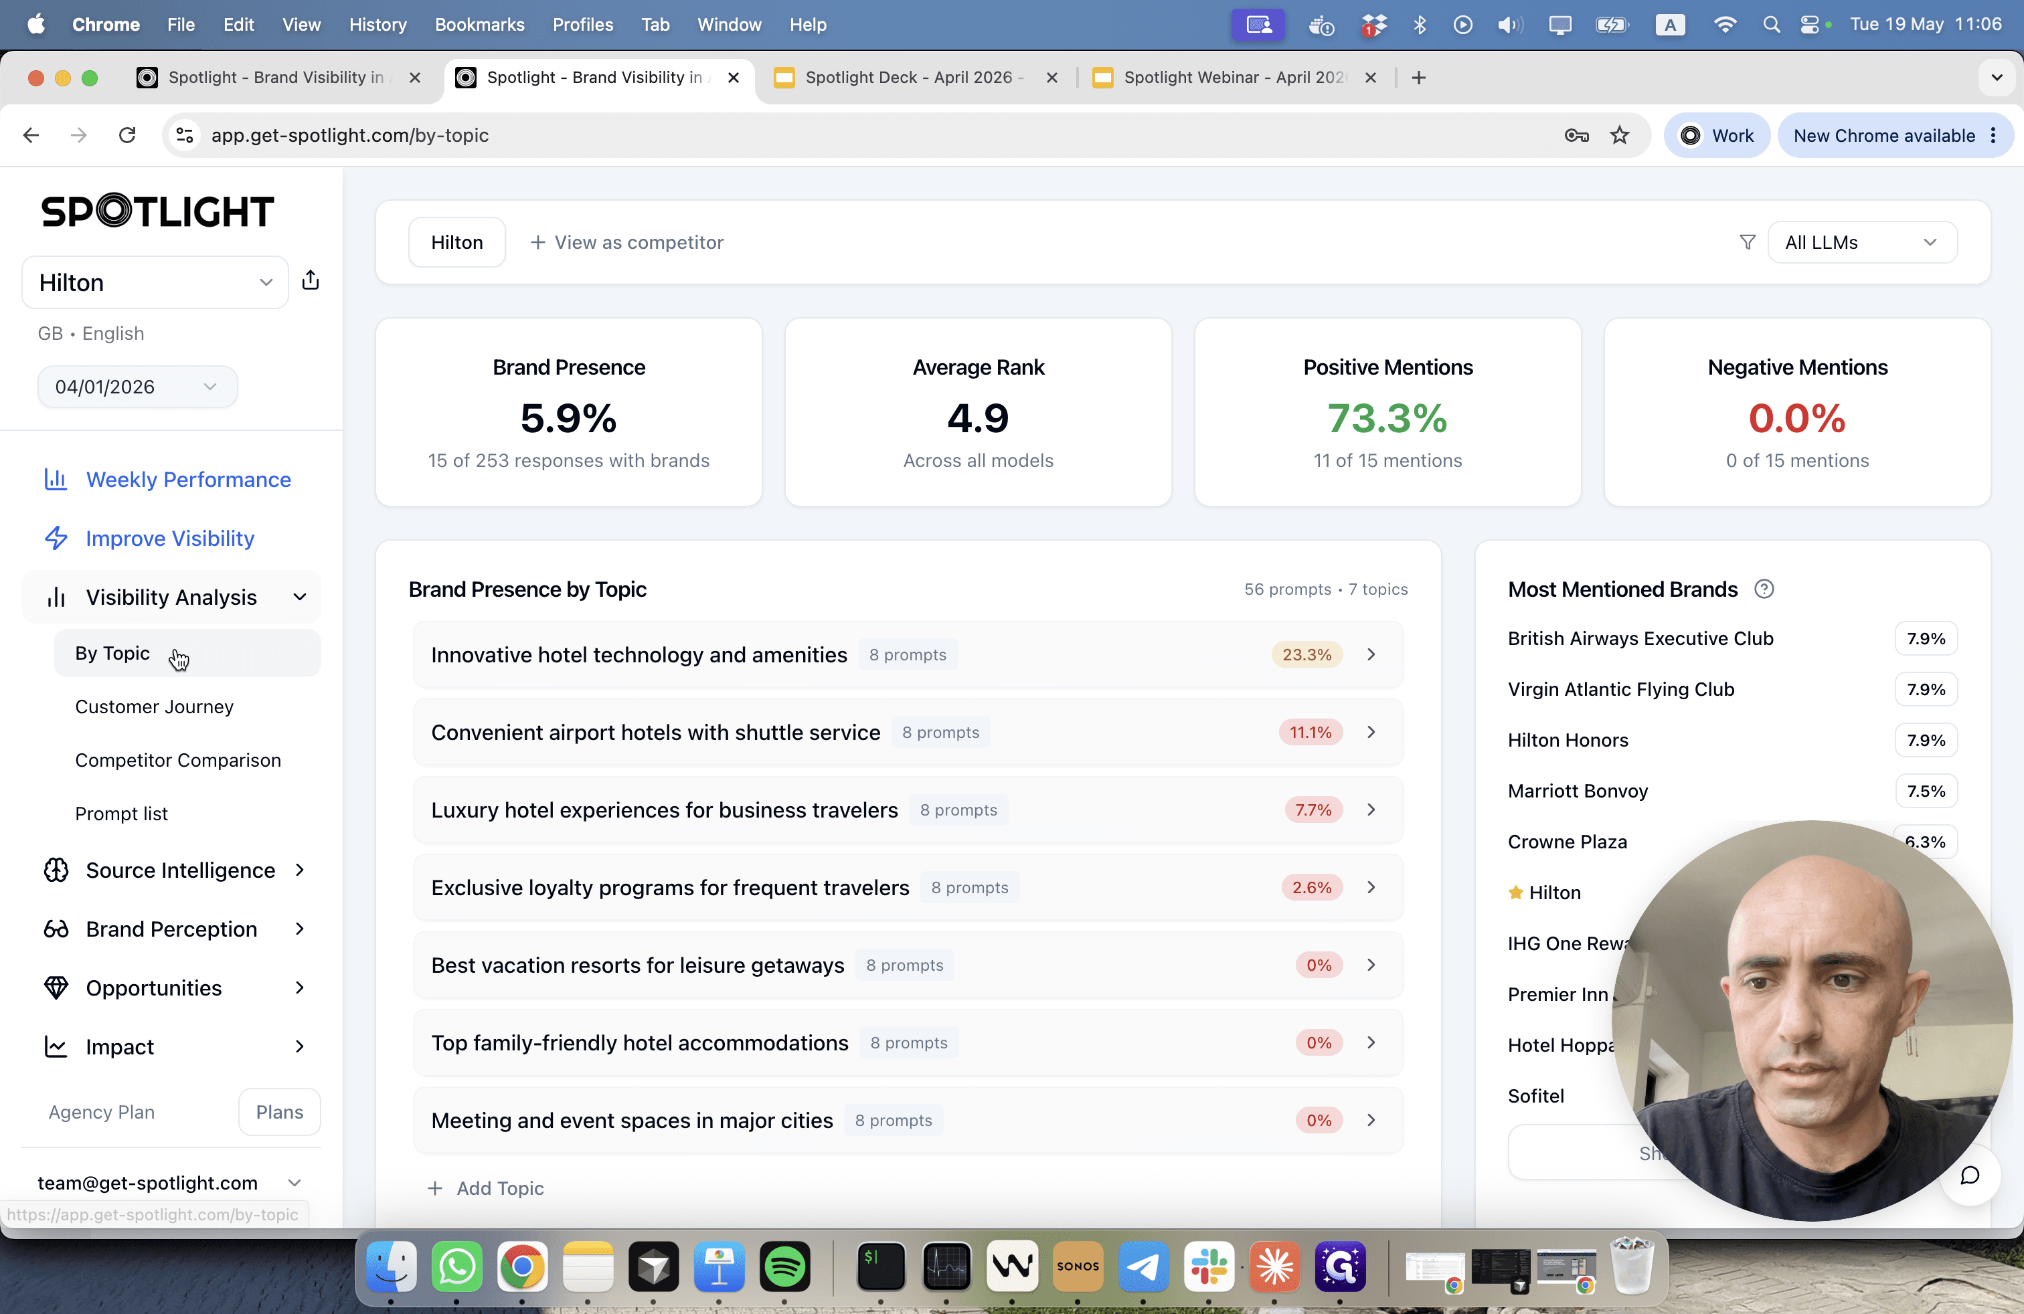Click the help icon next to Most Mentioned Brands
2024x1314 pixels.
1764,589
